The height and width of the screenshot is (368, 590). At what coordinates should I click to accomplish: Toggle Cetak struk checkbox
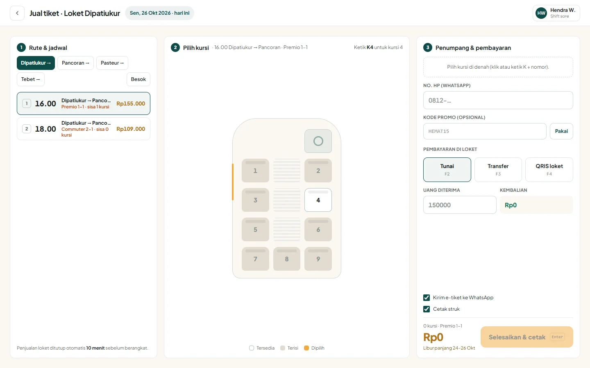click(427, 309)
